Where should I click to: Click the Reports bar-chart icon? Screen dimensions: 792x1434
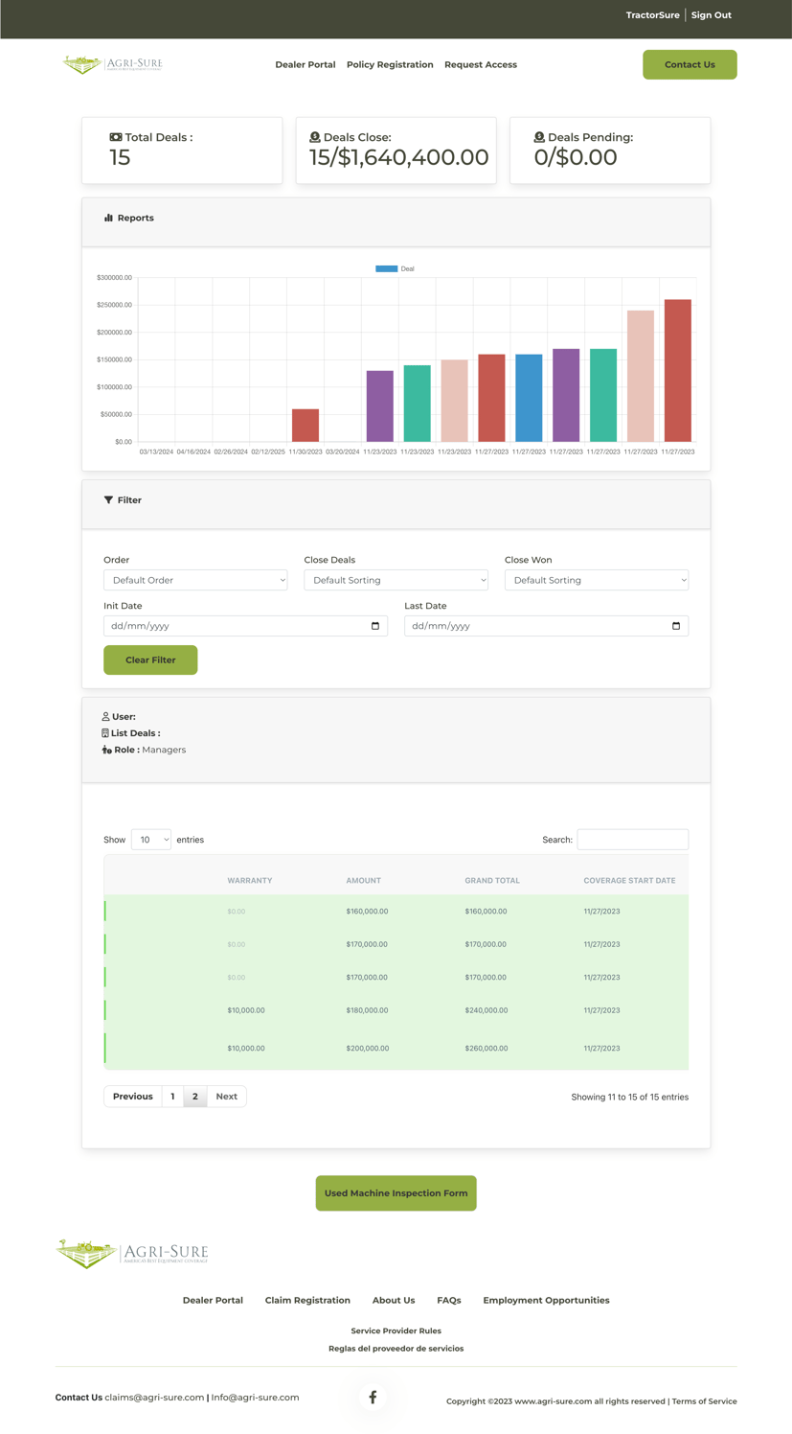(108, 218)
